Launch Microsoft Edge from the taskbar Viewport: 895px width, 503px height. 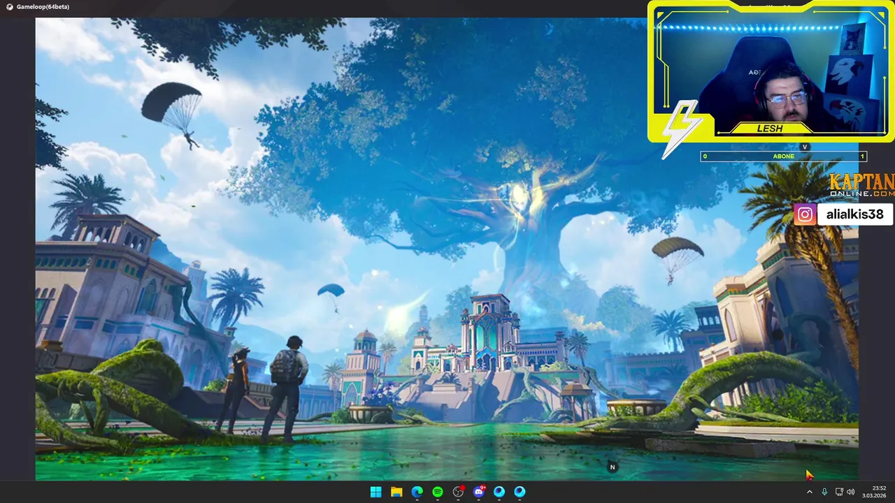pos(417,492)
